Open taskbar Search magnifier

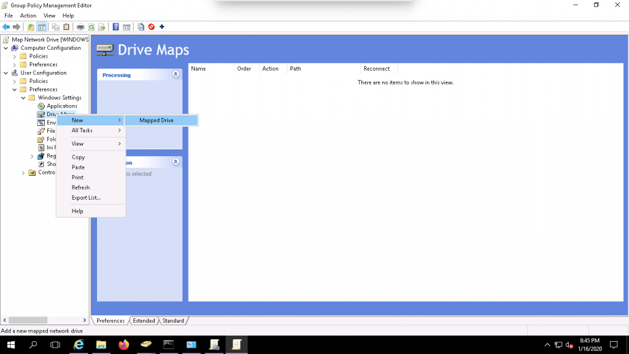pos(33,345)
